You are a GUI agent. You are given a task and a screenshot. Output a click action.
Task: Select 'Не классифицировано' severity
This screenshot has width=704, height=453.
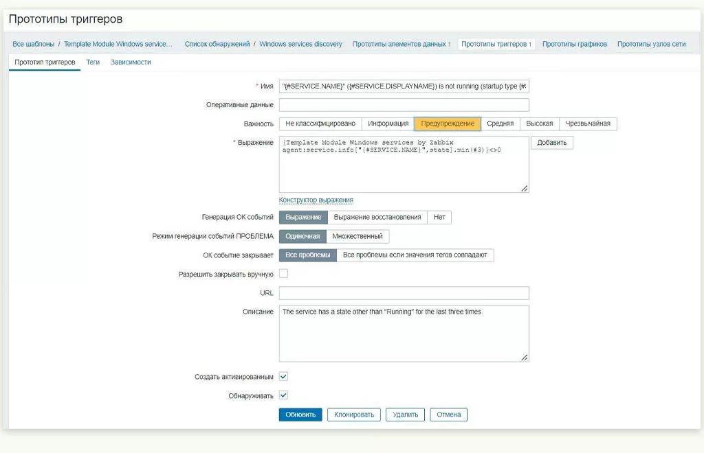[320, 124]
